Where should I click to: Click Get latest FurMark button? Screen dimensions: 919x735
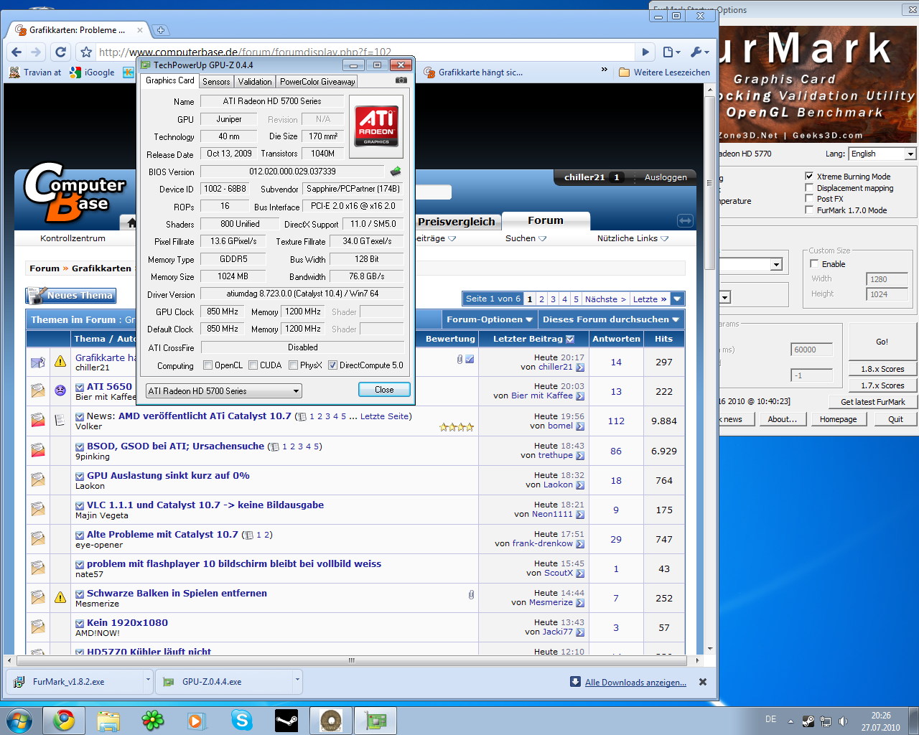click(x=872, y=402)
